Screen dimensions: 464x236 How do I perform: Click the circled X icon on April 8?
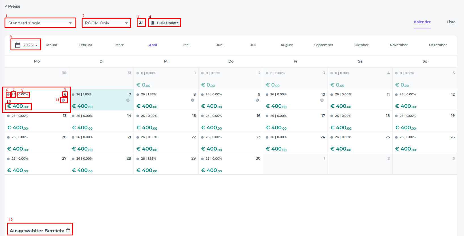(193, 100)
